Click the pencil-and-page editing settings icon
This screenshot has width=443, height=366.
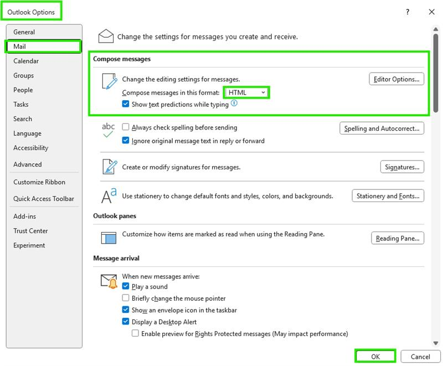[x=110, y=81]
